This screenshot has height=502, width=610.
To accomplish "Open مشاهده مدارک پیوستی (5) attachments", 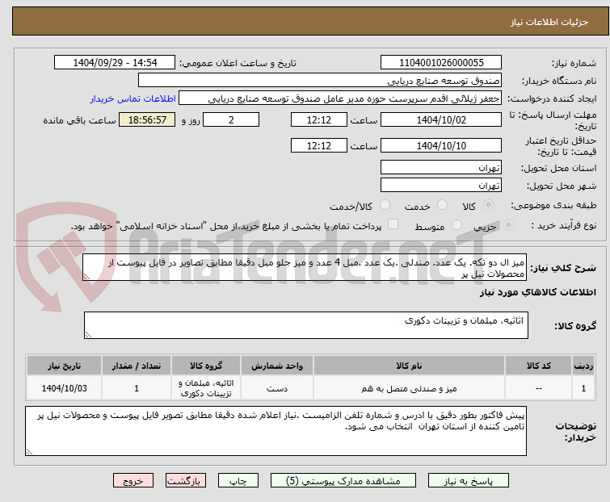I will [x=343, y=481].
